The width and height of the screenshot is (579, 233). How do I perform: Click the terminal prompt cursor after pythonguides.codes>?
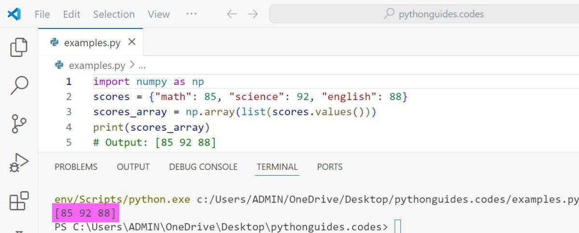[397, 226]
